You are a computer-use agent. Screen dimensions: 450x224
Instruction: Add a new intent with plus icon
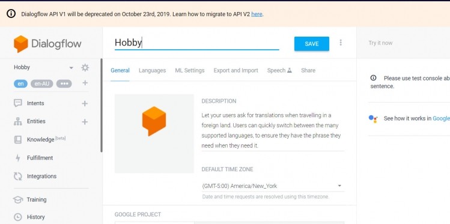coord(85,103)
